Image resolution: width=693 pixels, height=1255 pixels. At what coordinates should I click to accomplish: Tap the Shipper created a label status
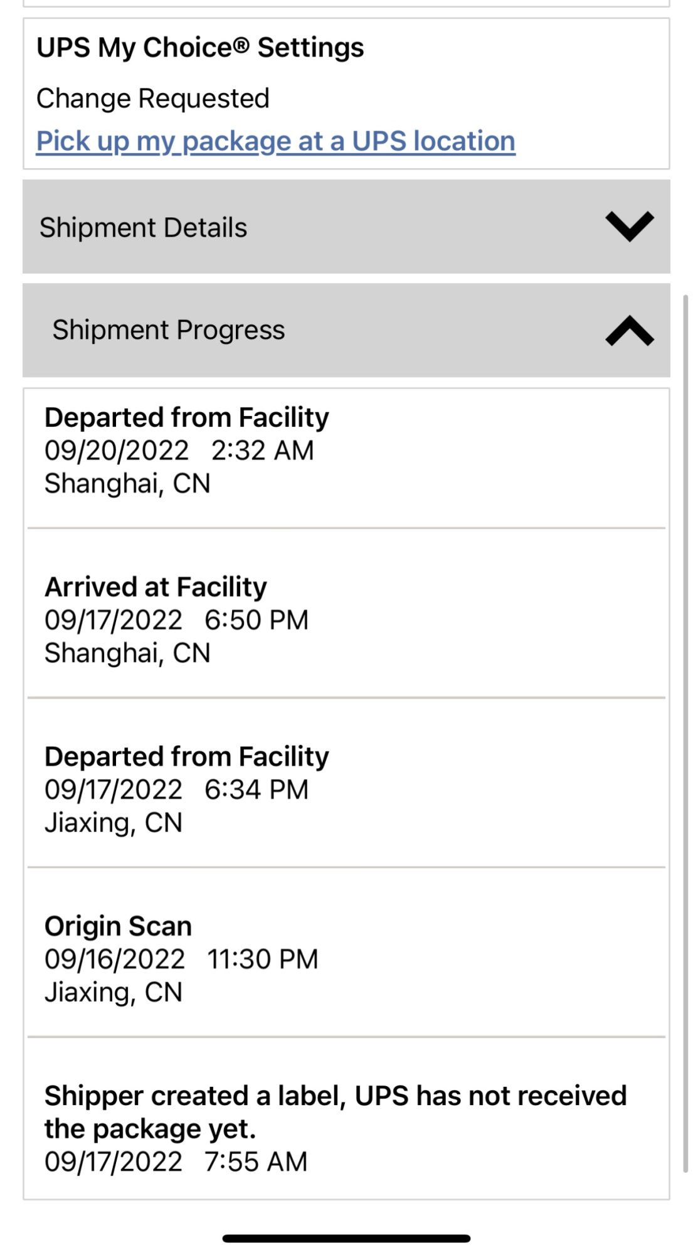335,1112
